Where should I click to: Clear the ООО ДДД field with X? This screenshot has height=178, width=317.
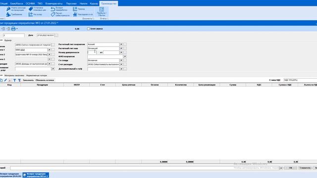pos(50,49)
